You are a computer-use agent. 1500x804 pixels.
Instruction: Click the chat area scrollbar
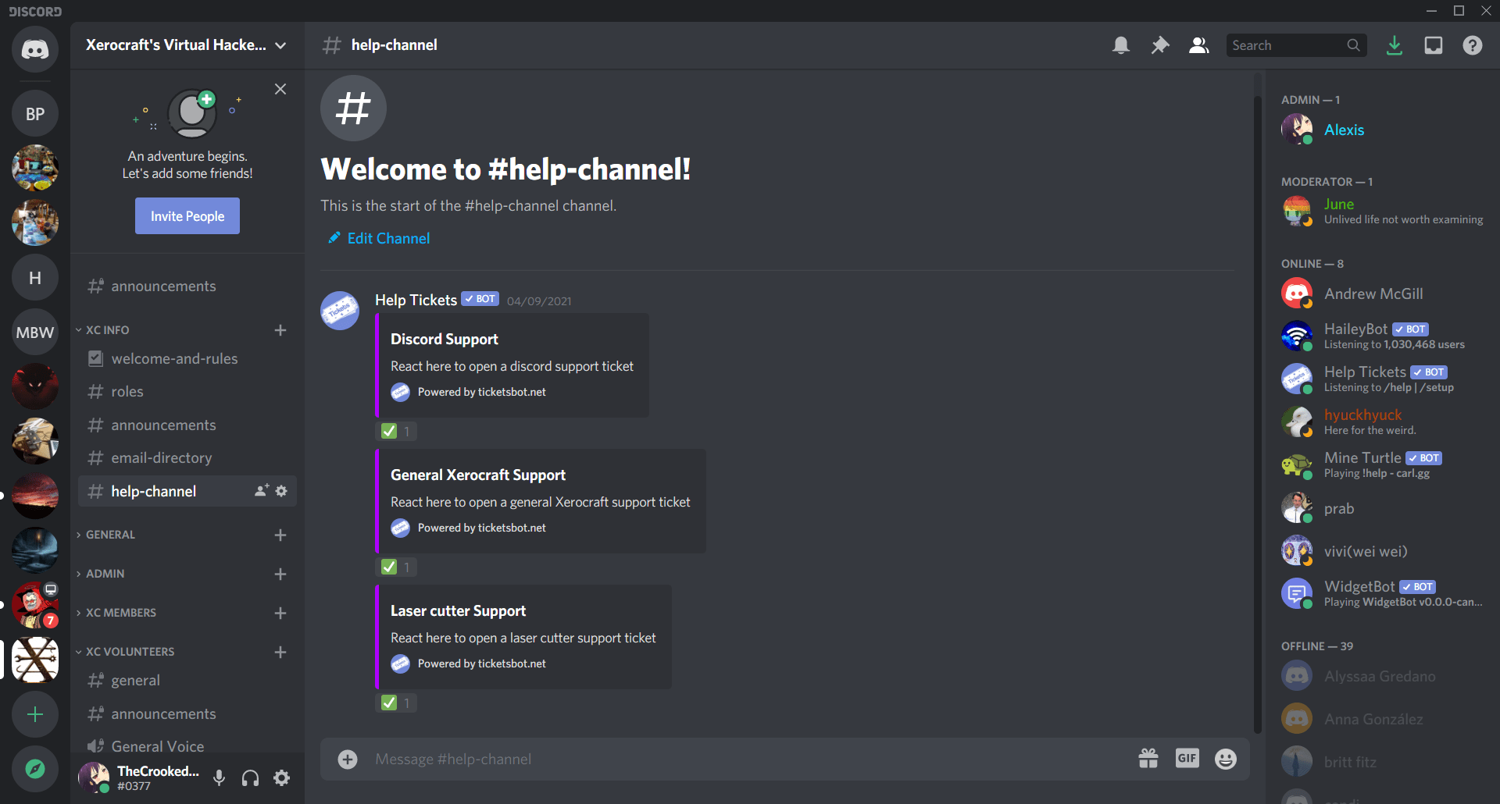[1258, 414]
